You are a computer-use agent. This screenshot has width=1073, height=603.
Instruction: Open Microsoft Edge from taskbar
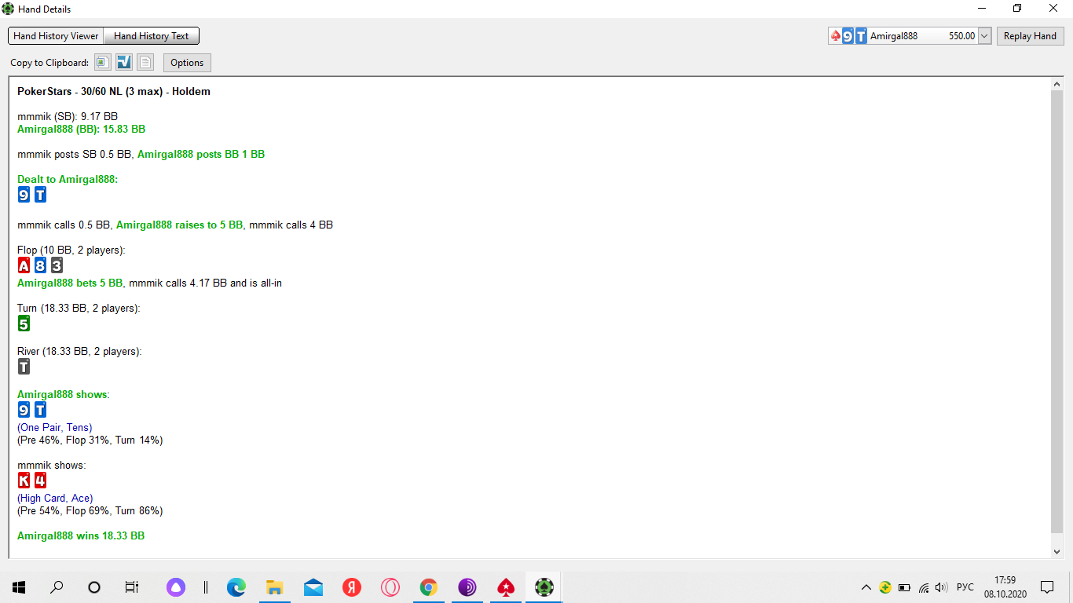[236, 587]
